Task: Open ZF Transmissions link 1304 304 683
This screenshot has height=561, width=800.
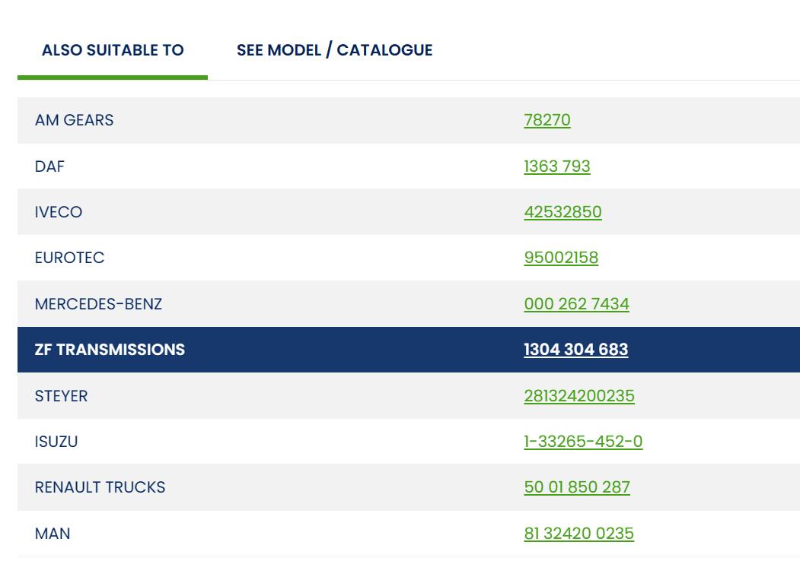Action: pos(575,350)
